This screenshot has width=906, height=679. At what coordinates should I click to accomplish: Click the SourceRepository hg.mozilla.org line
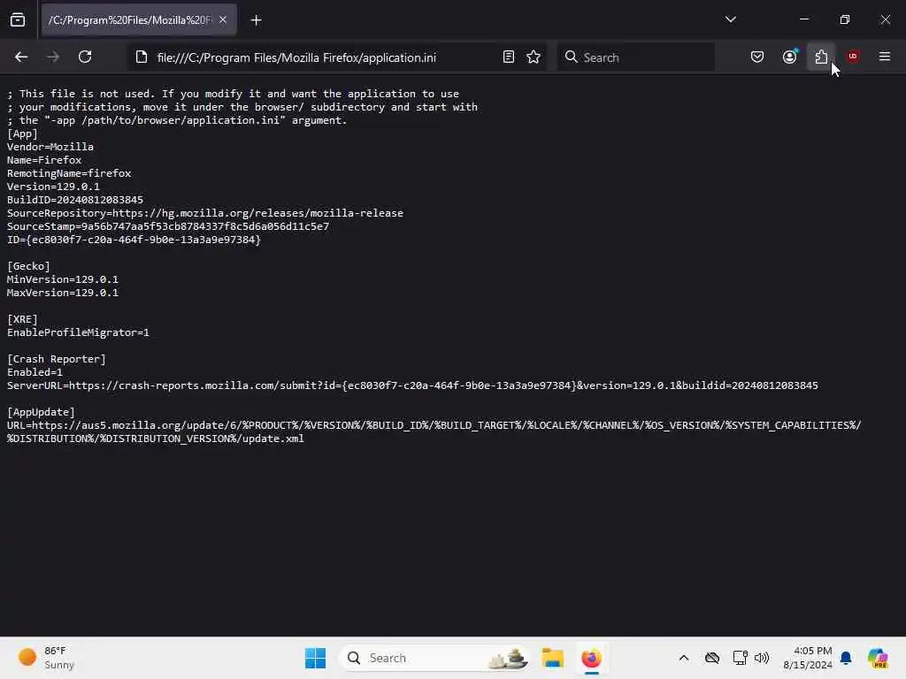205,213
